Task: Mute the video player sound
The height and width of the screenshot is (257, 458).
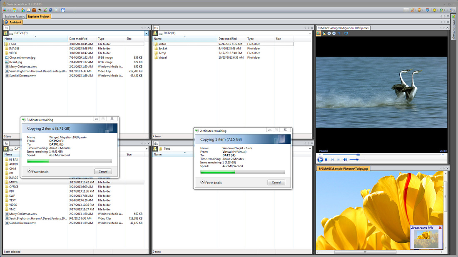Action: tap(345, 160)
